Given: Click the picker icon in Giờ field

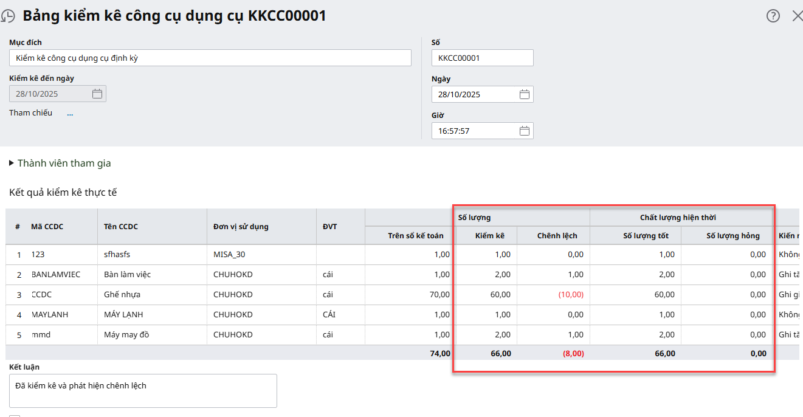Looking at the screenshot, I should point(525,131).
